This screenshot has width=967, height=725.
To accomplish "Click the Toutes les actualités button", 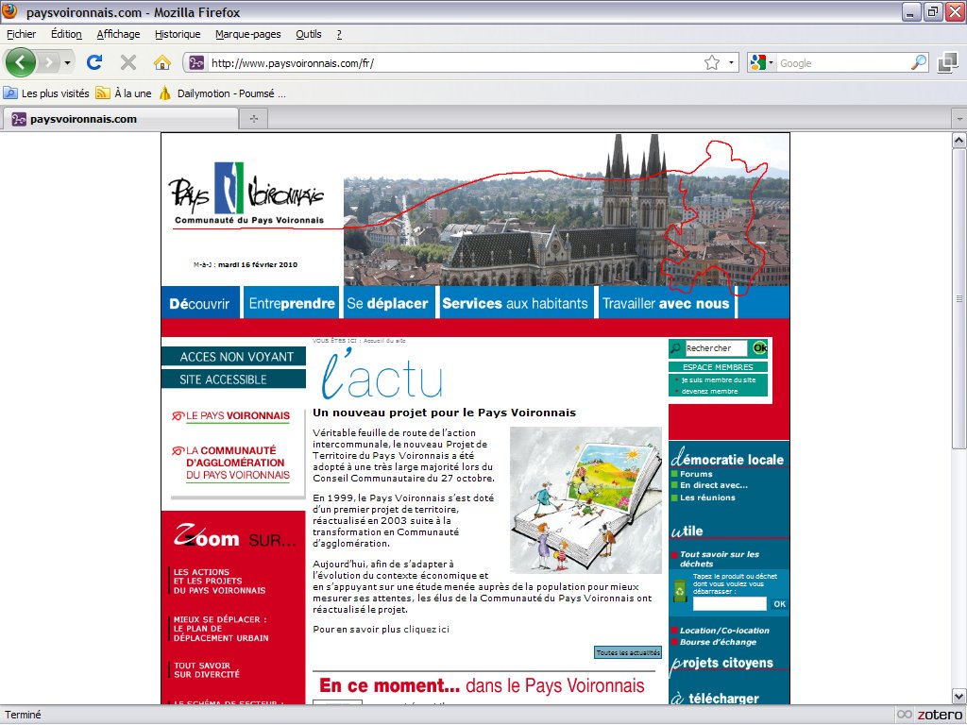I will (x=628, y=652).
